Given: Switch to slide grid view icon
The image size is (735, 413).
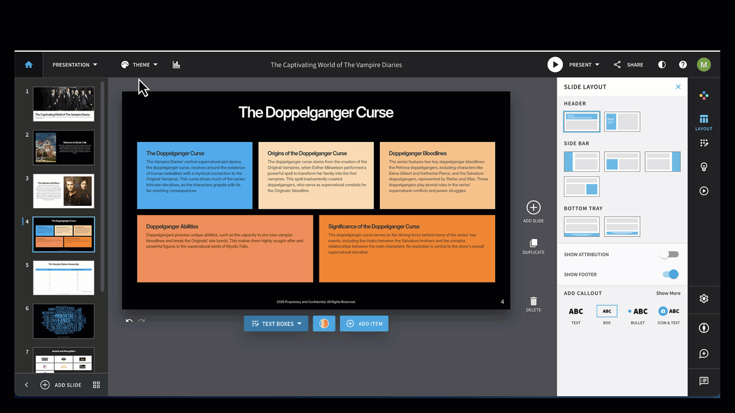Looking at the screenshot, I should [x=96, y=385].
